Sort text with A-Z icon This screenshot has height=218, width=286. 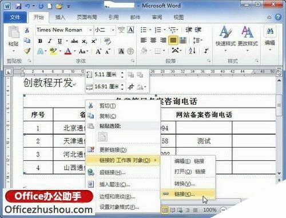(192, 51)
